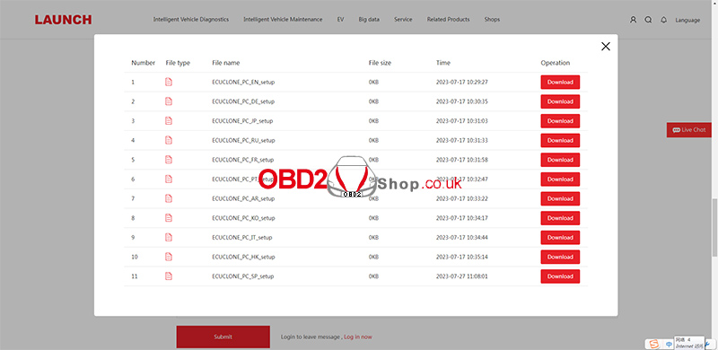718x350 pixels.
Task: Download ECUCLONE_PC_FR_setup
Action: click(x=560, y=160)
